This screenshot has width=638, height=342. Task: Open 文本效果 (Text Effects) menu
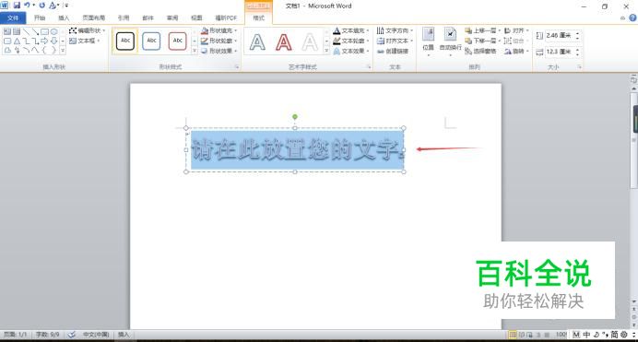pyautogui.click(x=350, y=51)
